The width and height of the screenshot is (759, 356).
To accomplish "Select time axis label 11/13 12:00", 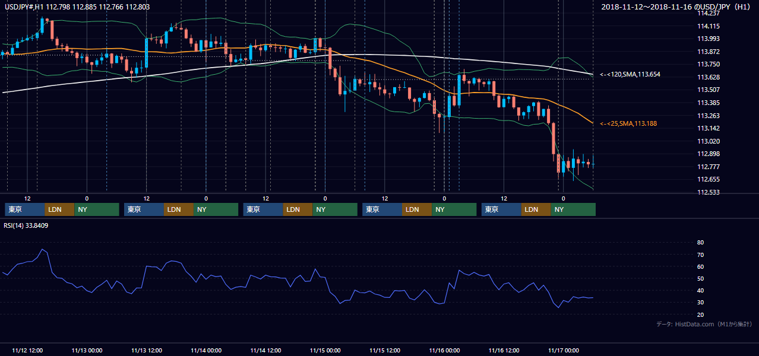I will pos(147,350).
